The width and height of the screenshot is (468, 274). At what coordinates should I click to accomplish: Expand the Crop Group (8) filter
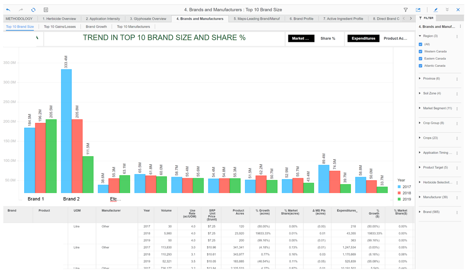coord(420,123)
